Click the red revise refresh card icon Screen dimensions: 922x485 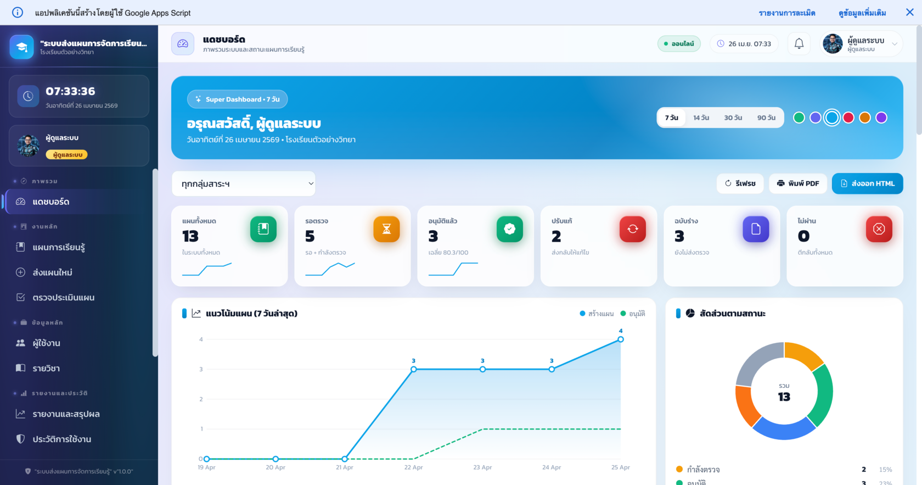point(632,229)
